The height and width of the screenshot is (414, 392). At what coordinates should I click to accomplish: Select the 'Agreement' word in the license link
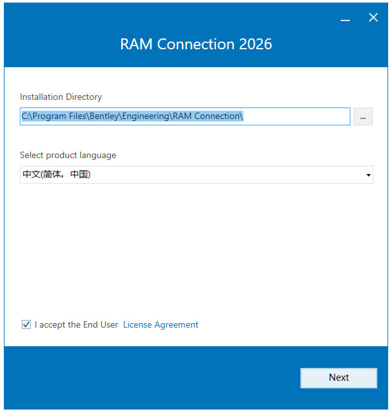click(x=176, y=325)
